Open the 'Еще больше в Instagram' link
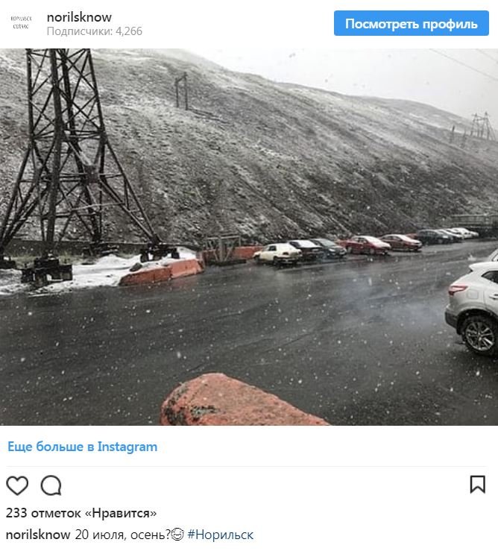The height and width of the screenshot is (551, 498). [x=82, y=447]
